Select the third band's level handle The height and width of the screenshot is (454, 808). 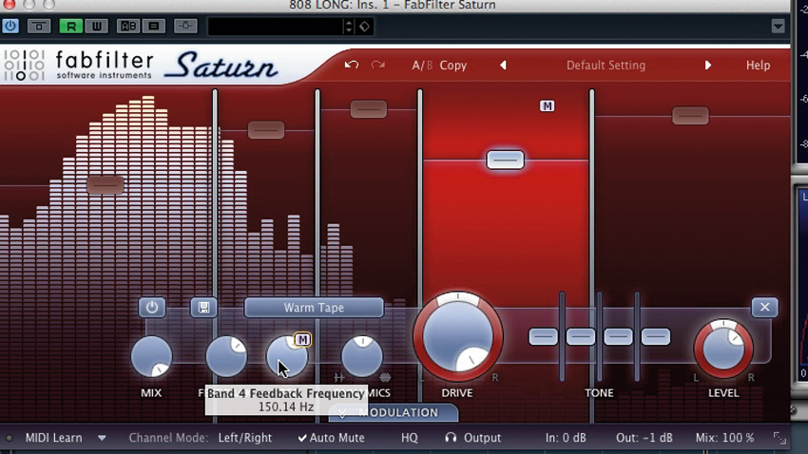369,109
